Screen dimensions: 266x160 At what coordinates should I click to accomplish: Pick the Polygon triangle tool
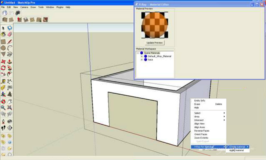[x=3, y=54]
